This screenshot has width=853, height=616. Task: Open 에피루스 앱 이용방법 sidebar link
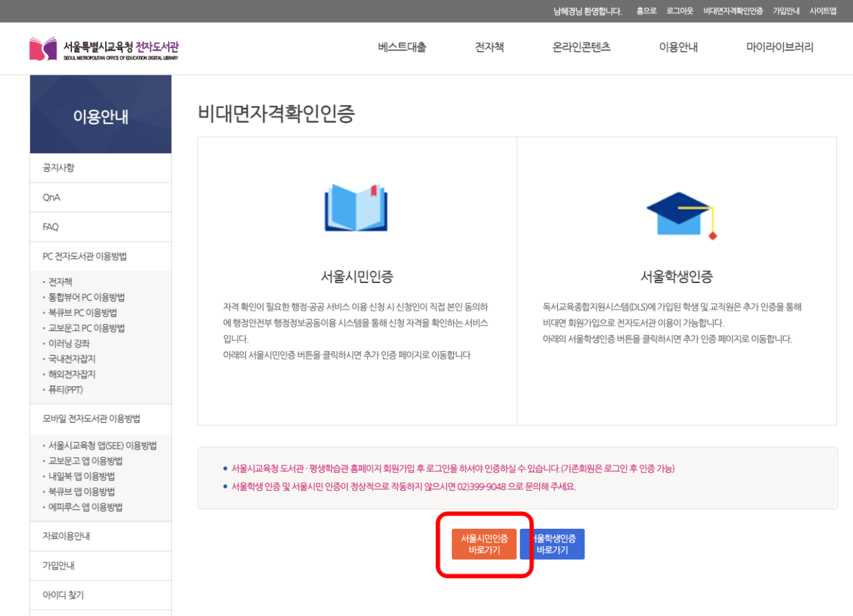85,507
